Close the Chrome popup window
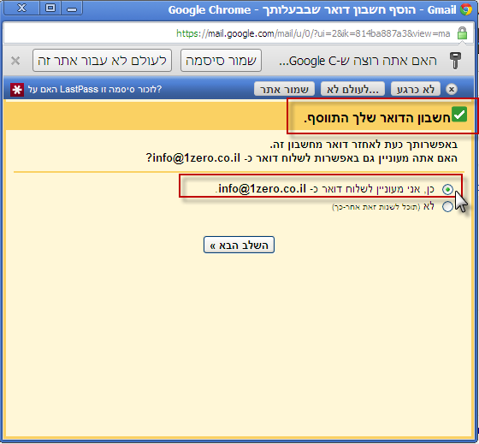The width and height of the screenshot is (479, 444). pos(21,9)
